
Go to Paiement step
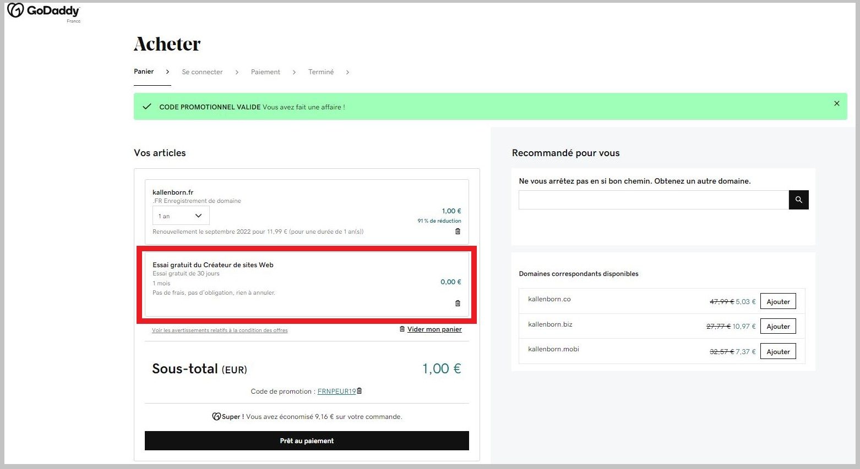(265, 72)
